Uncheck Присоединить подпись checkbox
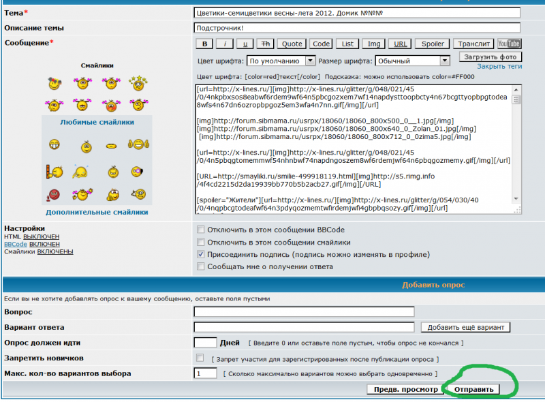Screen dimensions: 545x402 tap(200, 254)
